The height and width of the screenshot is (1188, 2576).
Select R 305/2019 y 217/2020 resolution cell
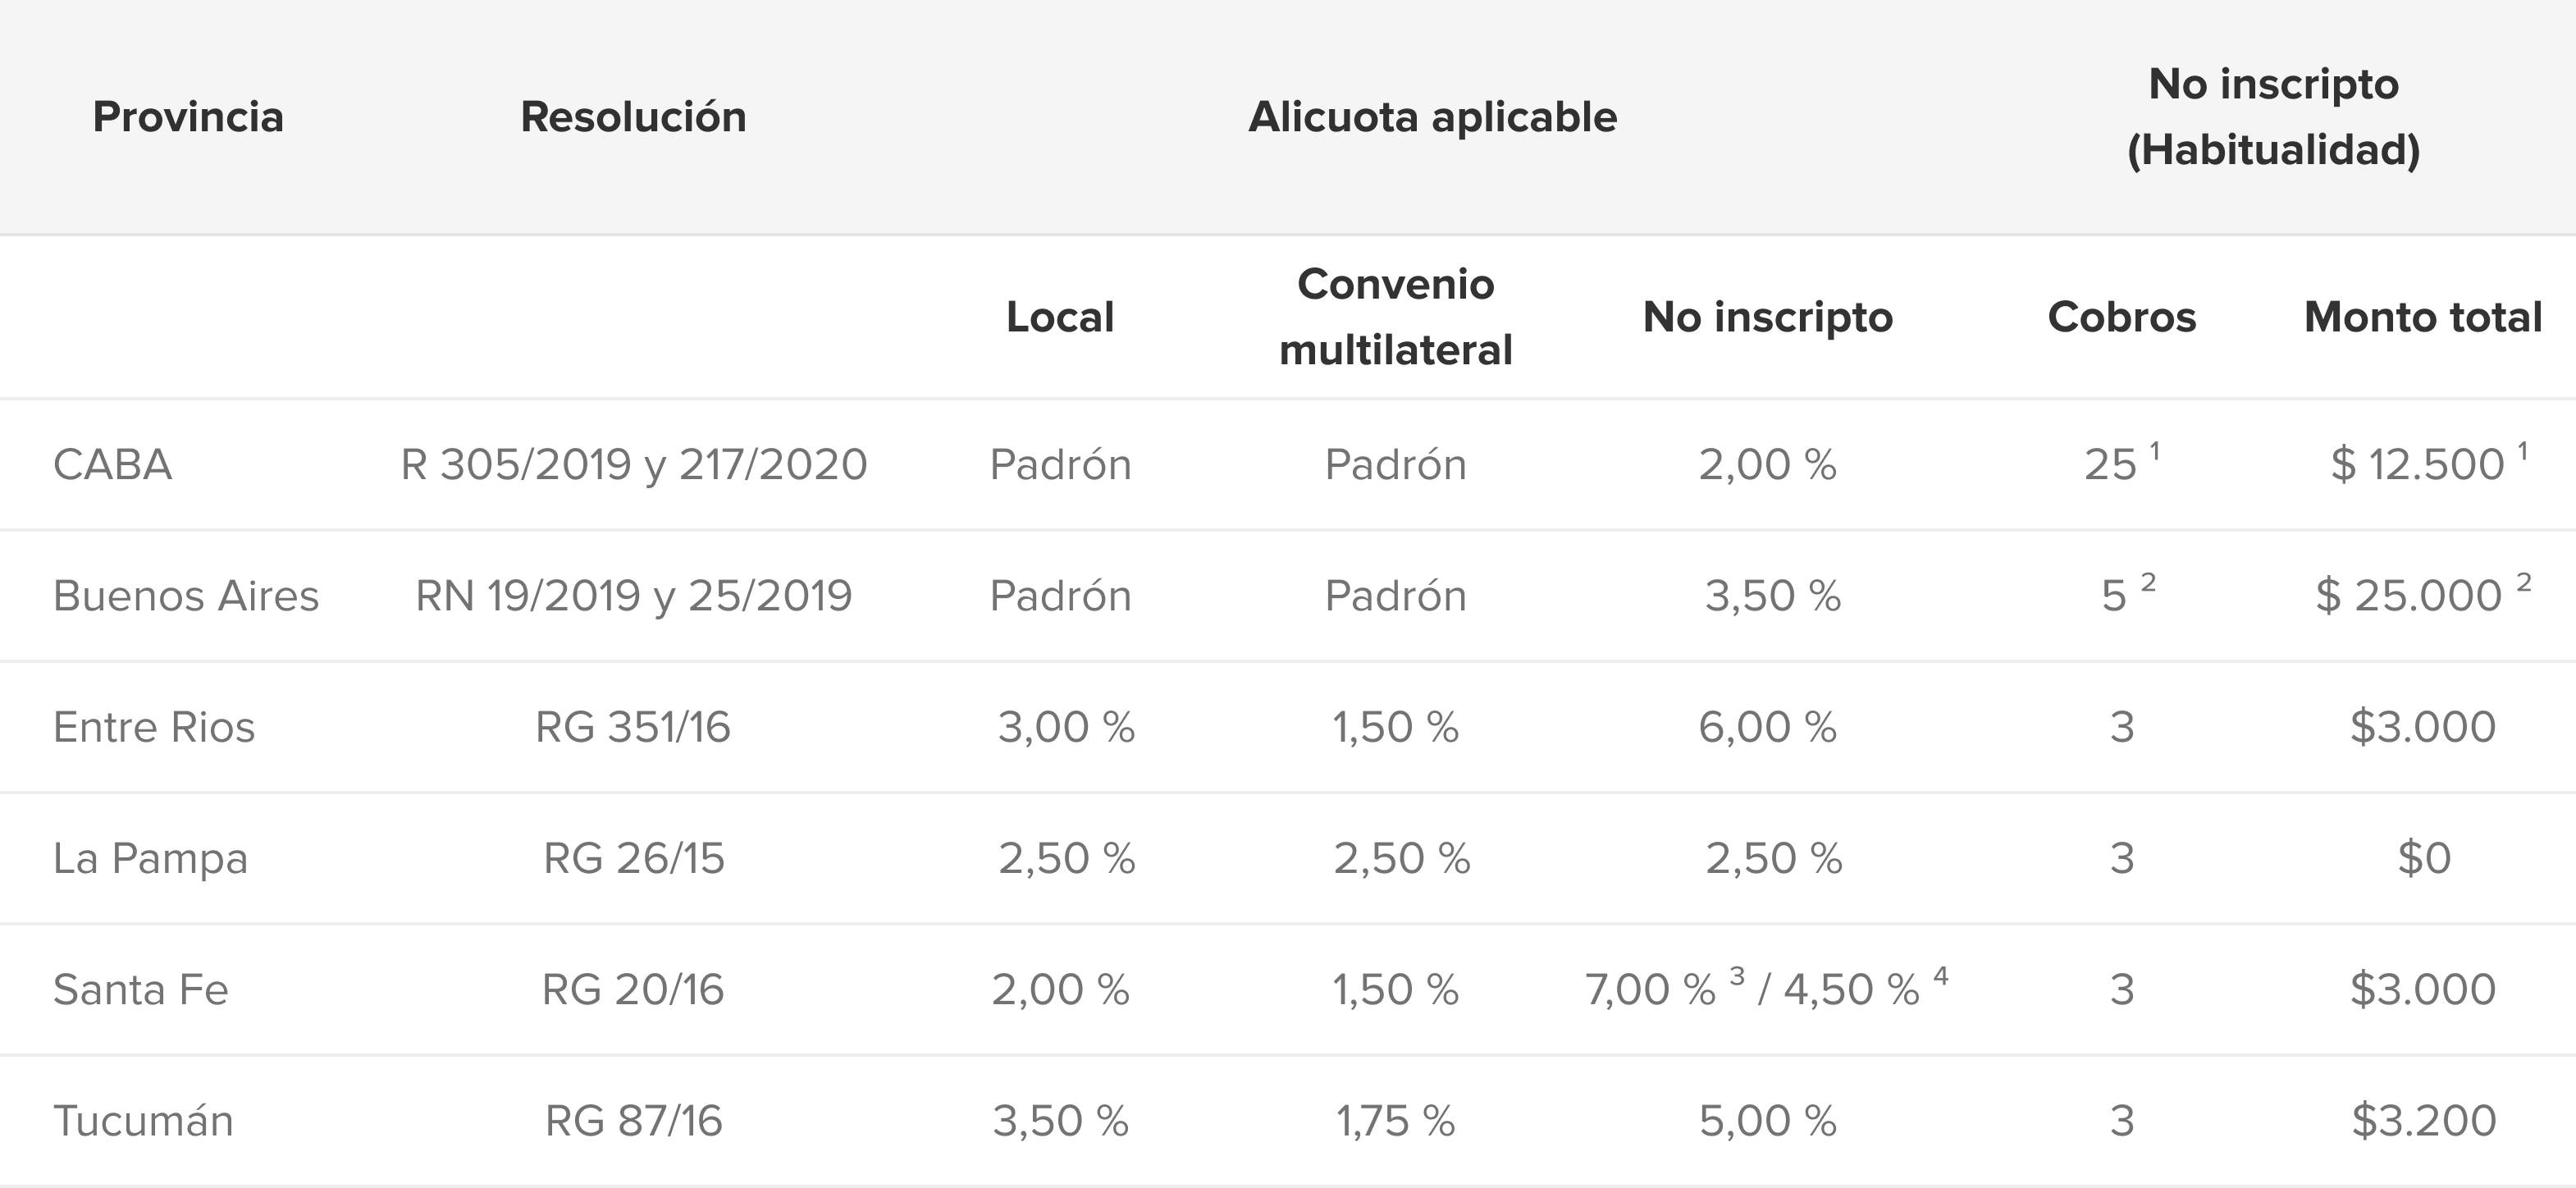633,464
